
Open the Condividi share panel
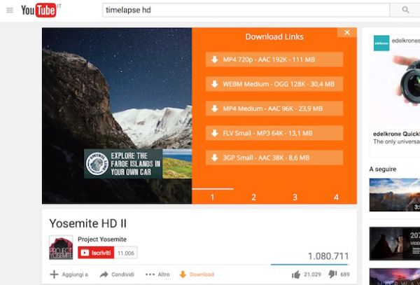[x=117, y=274]
